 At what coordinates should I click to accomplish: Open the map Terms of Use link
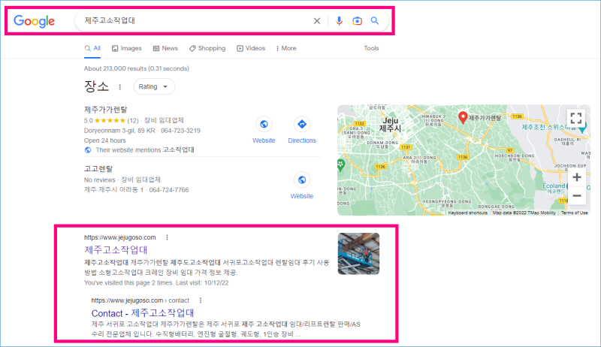(x=574, y=213)
